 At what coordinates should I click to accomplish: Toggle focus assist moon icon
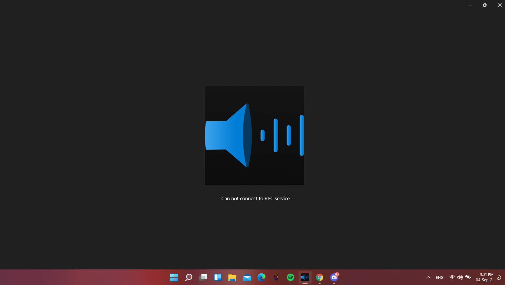click(499, 277)
